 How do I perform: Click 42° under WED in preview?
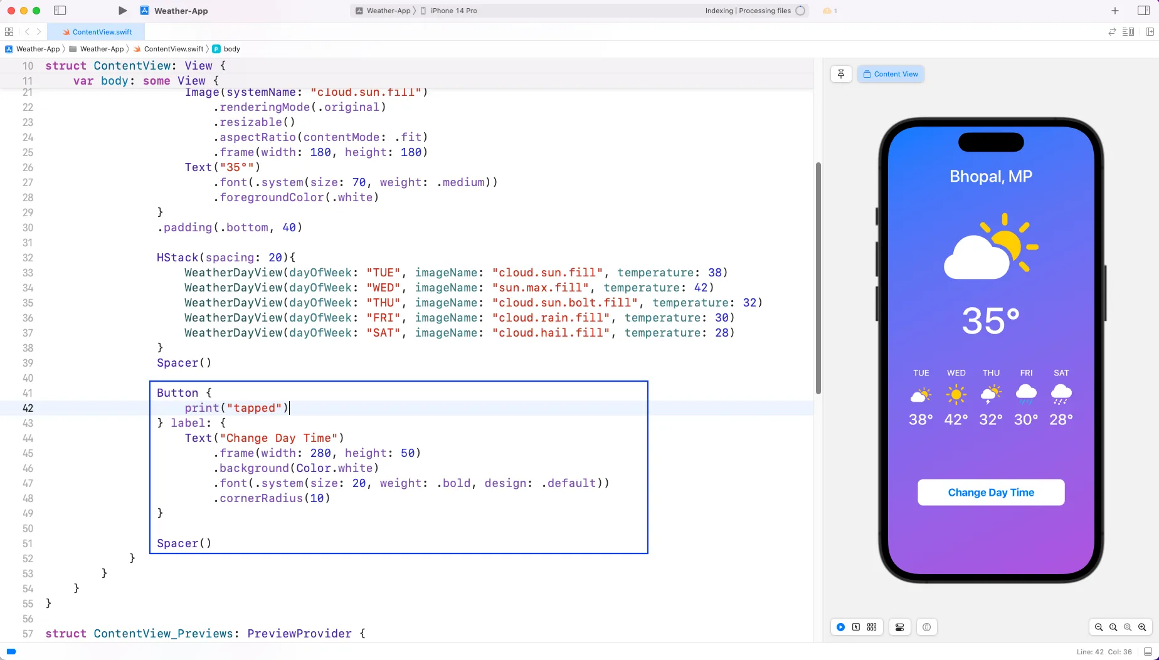[x=956, y=419]
